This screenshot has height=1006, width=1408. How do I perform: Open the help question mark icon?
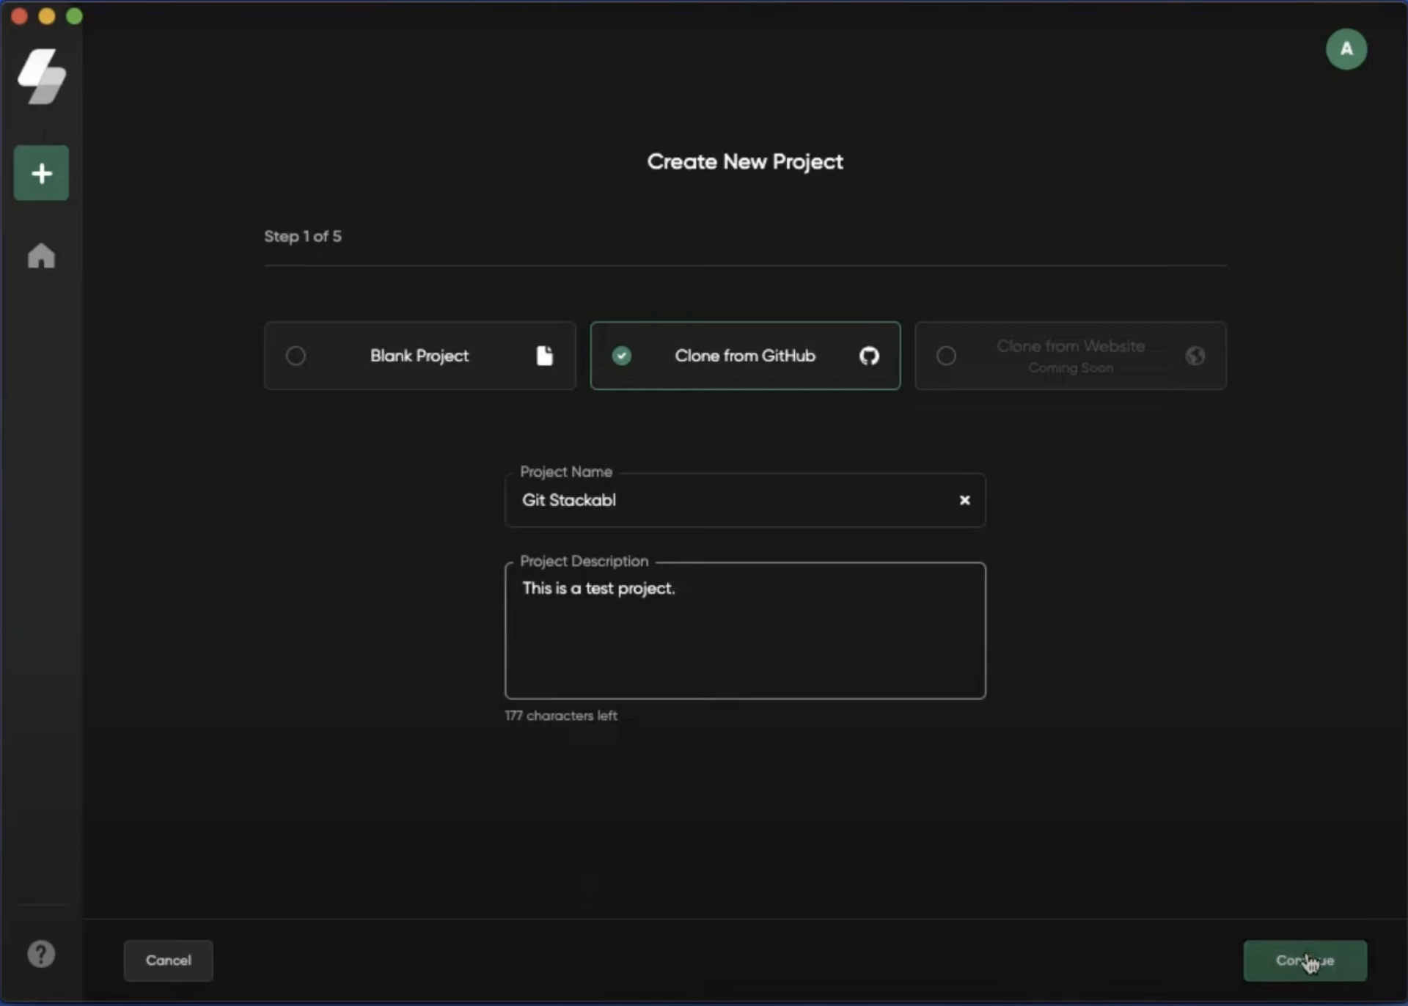41,954
